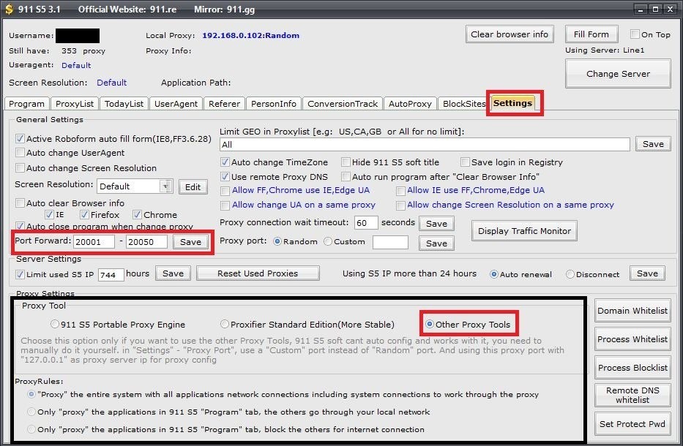Viewport: 683px width, 446px height.
Task: Select the UserAgent tab
Action: [x=176, y=104]
